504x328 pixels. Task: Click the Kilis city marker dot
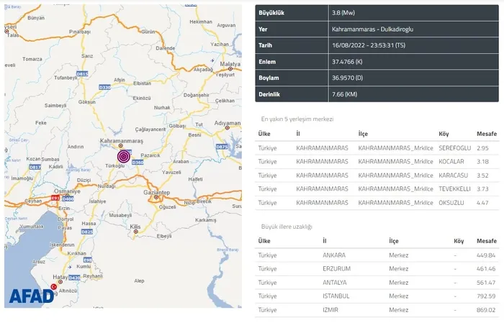(135, 232)
